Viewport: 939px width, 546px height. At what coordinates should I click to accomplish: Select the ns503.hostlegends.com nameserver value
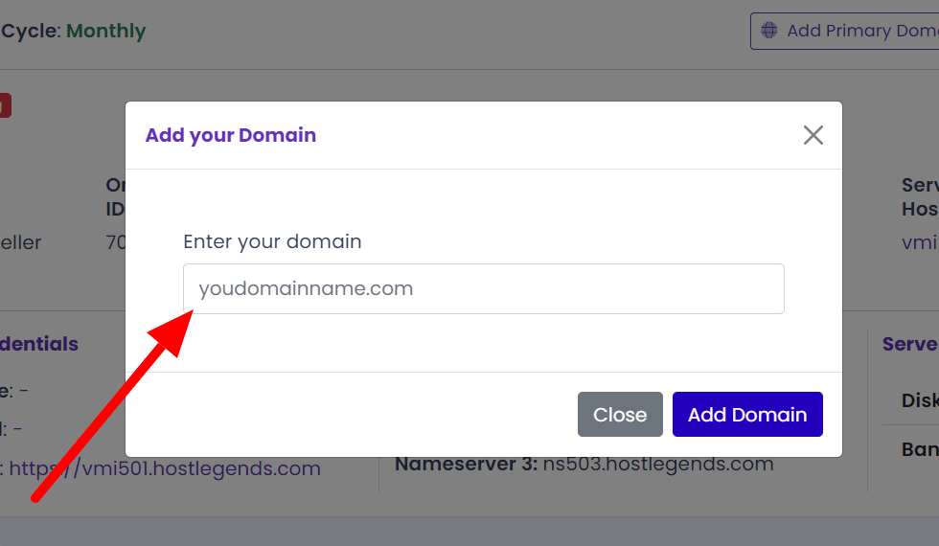[x=658, y=465]
